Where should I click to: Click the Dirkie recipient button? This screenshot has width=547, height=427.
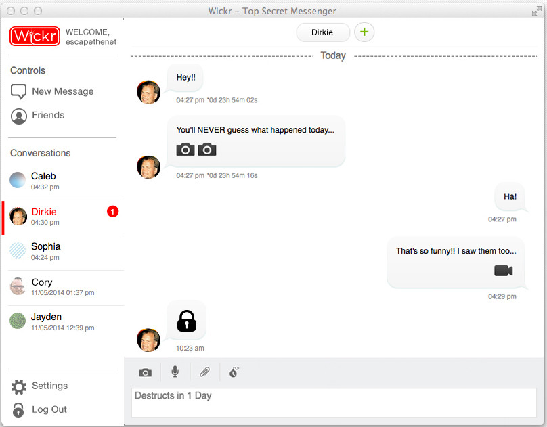(323, 32)
